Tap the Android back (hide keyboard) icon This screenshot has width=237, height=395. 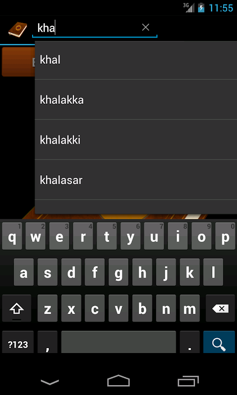(50, 382)
